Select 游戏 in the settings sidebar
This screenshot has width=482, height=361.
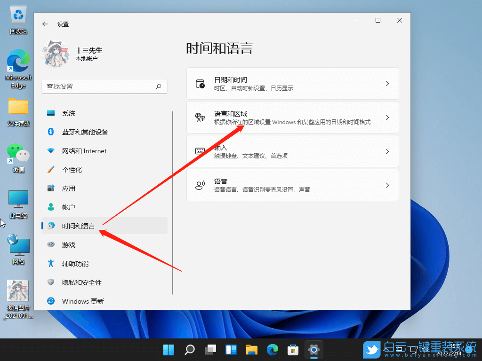coord(68,244)
